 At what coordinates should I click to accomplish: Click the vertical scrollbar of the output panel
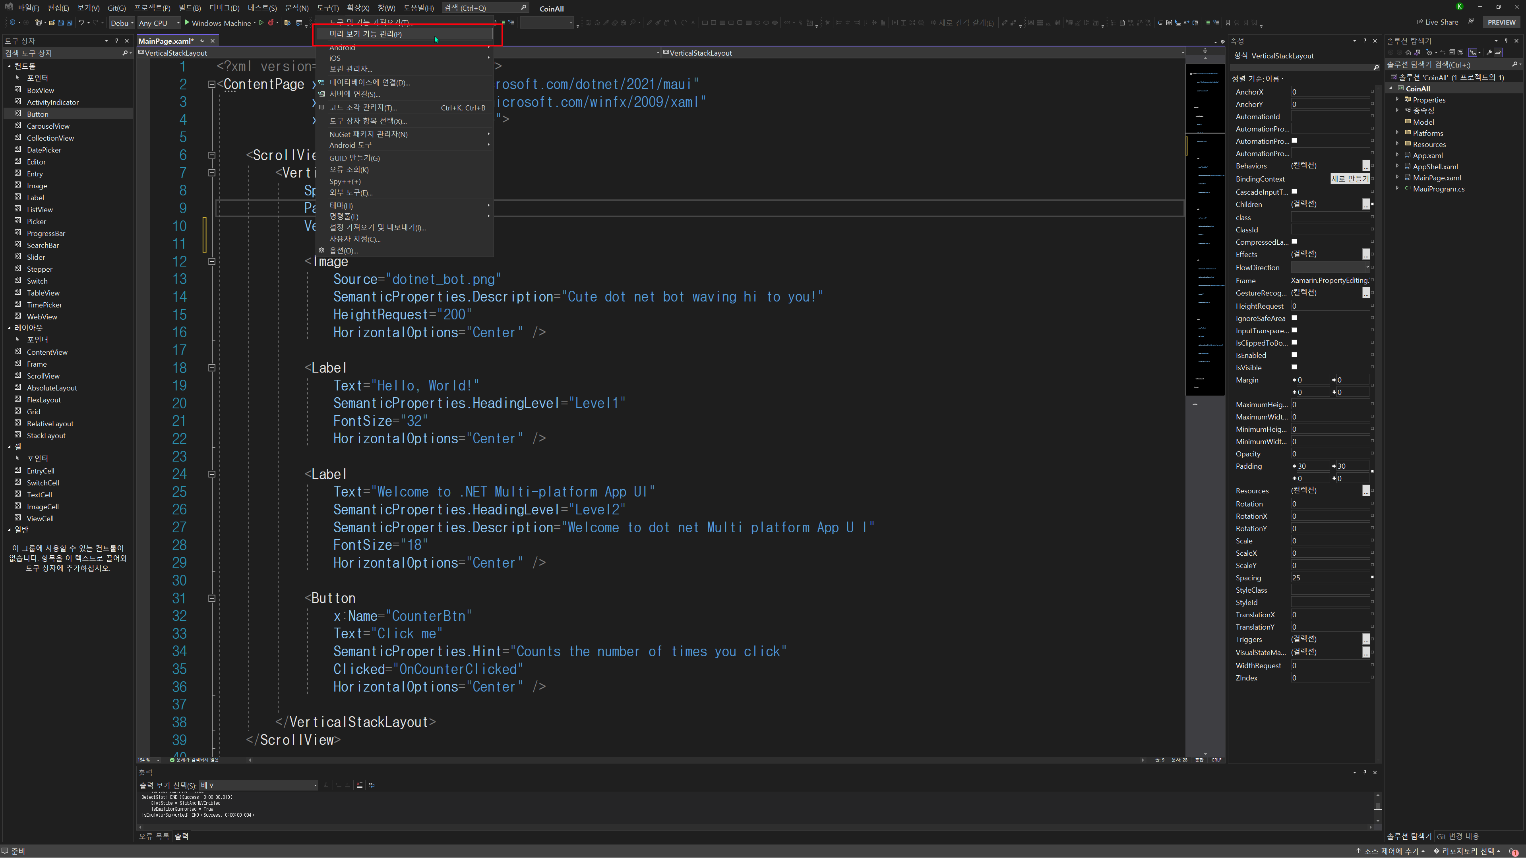point(1377,806)
